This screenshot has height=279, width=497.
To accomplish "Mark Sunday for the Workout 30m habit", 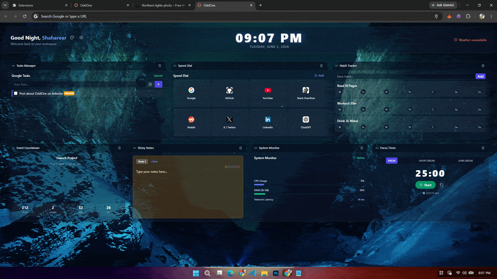I will point(480,110).
